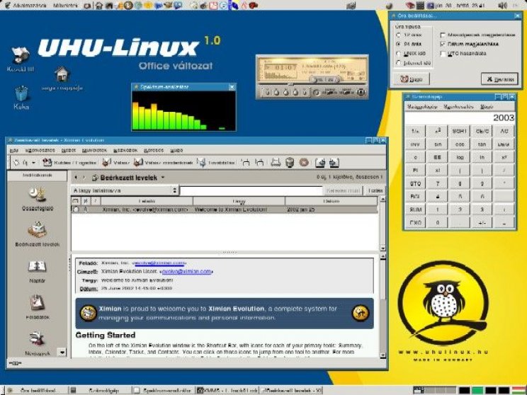Click the house launcher icon in top panel
Viewport: 527px width, 395px height.
(x=98, y=6)
